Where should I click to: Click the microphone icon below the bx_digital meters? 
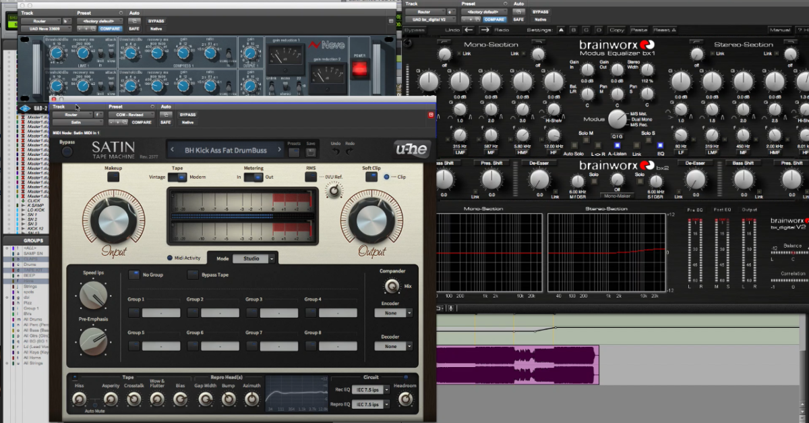[x=451, y=308]
